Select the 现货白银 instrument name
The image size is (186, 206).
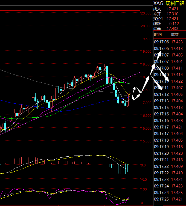coord(176,3)
